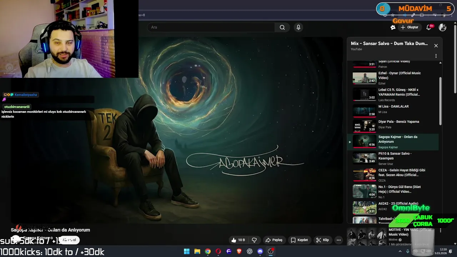Open the purple arrow app on the taskbar
Screen dimensions: 457x257
coord(228,251)
